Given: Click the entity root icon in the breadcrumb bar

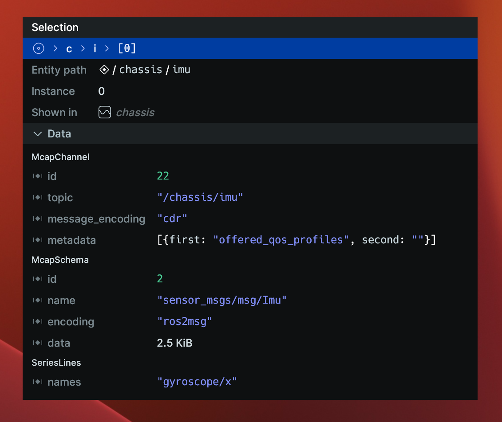Looking at the screenshot, I should tap(39, 48).
